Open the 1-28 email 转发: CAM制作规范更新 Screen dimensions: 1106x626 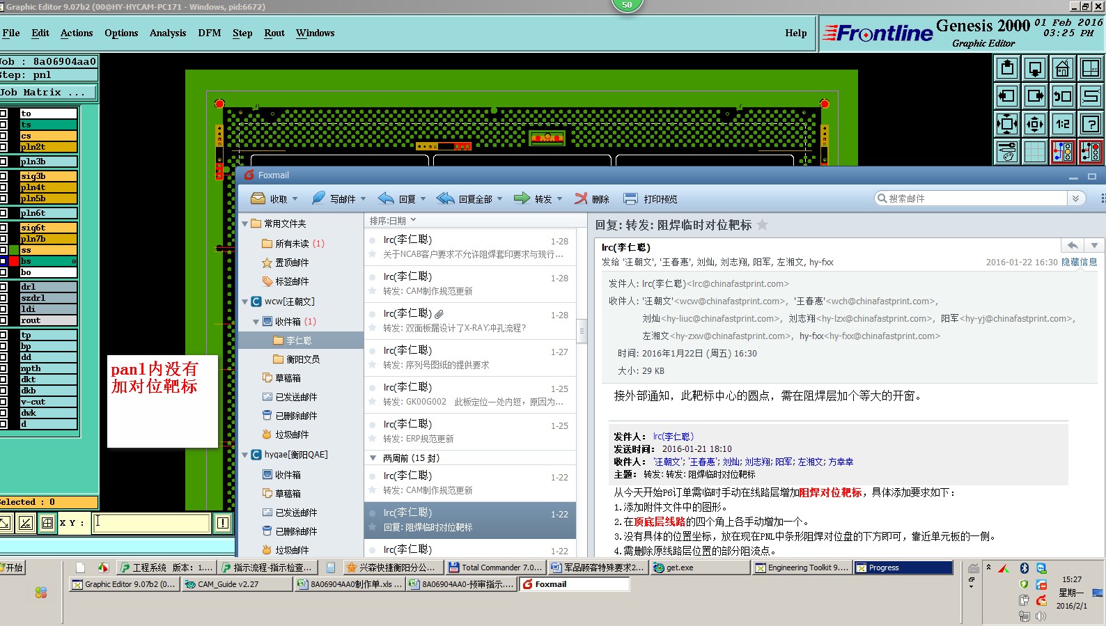point(470,284)
